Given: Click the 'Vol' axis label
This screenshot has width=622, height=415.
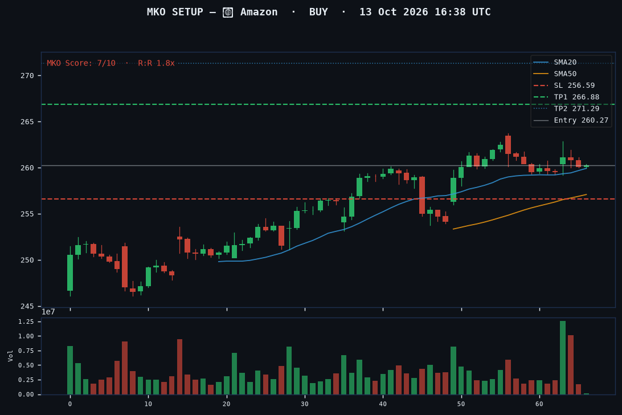Looking at the screenshot, I should pyautogui.click(x=11, y=356).
